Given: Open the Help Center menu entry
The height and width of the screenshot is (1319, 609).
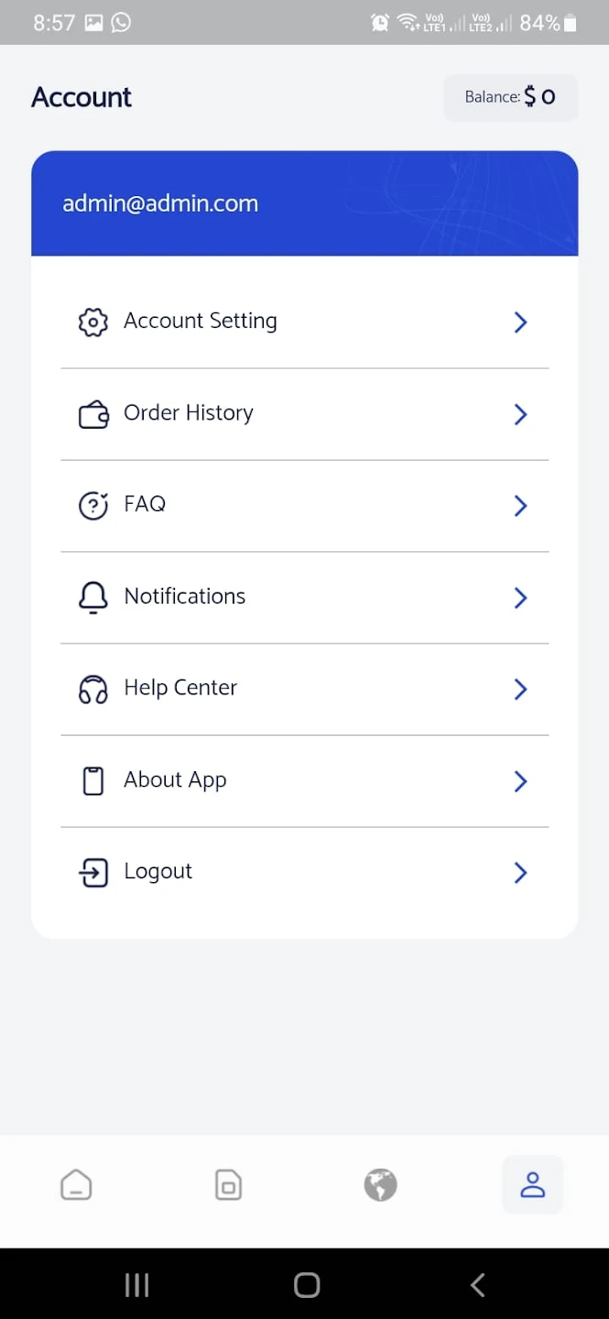Looking at the screenshot, I should [x=180, y=688].
